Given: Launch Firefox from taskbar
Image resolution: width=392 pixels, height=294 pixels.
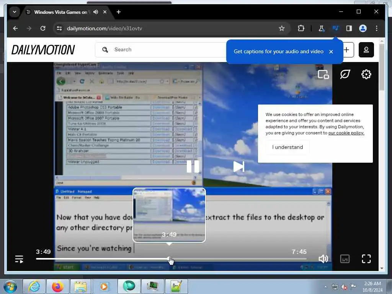Looking at the screenshot, I should (x=57, y=286).
